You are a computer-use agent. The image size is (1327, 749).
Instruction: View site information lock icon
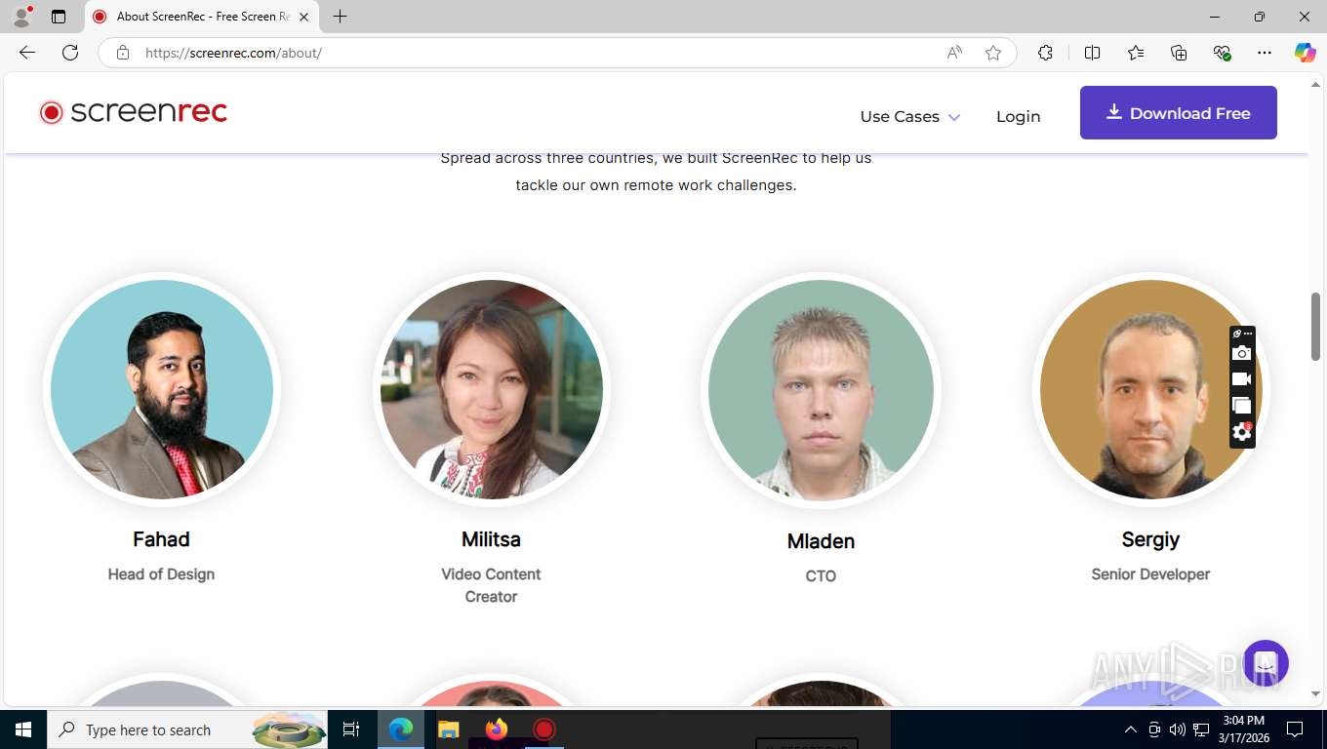pos(123,53)
